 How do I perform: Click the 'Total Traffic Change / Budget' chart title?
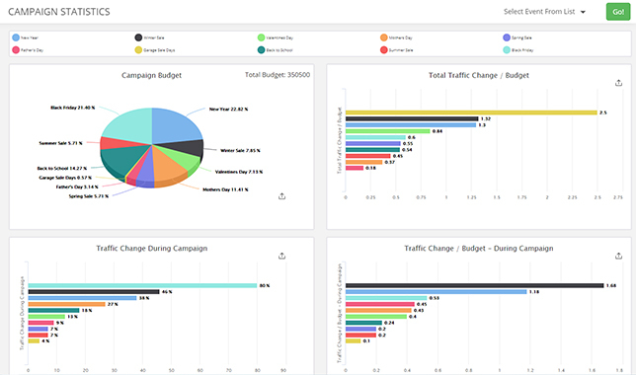(479, 75)
